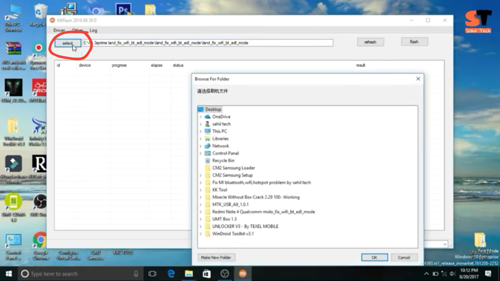The image size is (500, 281).
Task: Close the Browse For Folder dialog
Action: [x=418, y=79]
